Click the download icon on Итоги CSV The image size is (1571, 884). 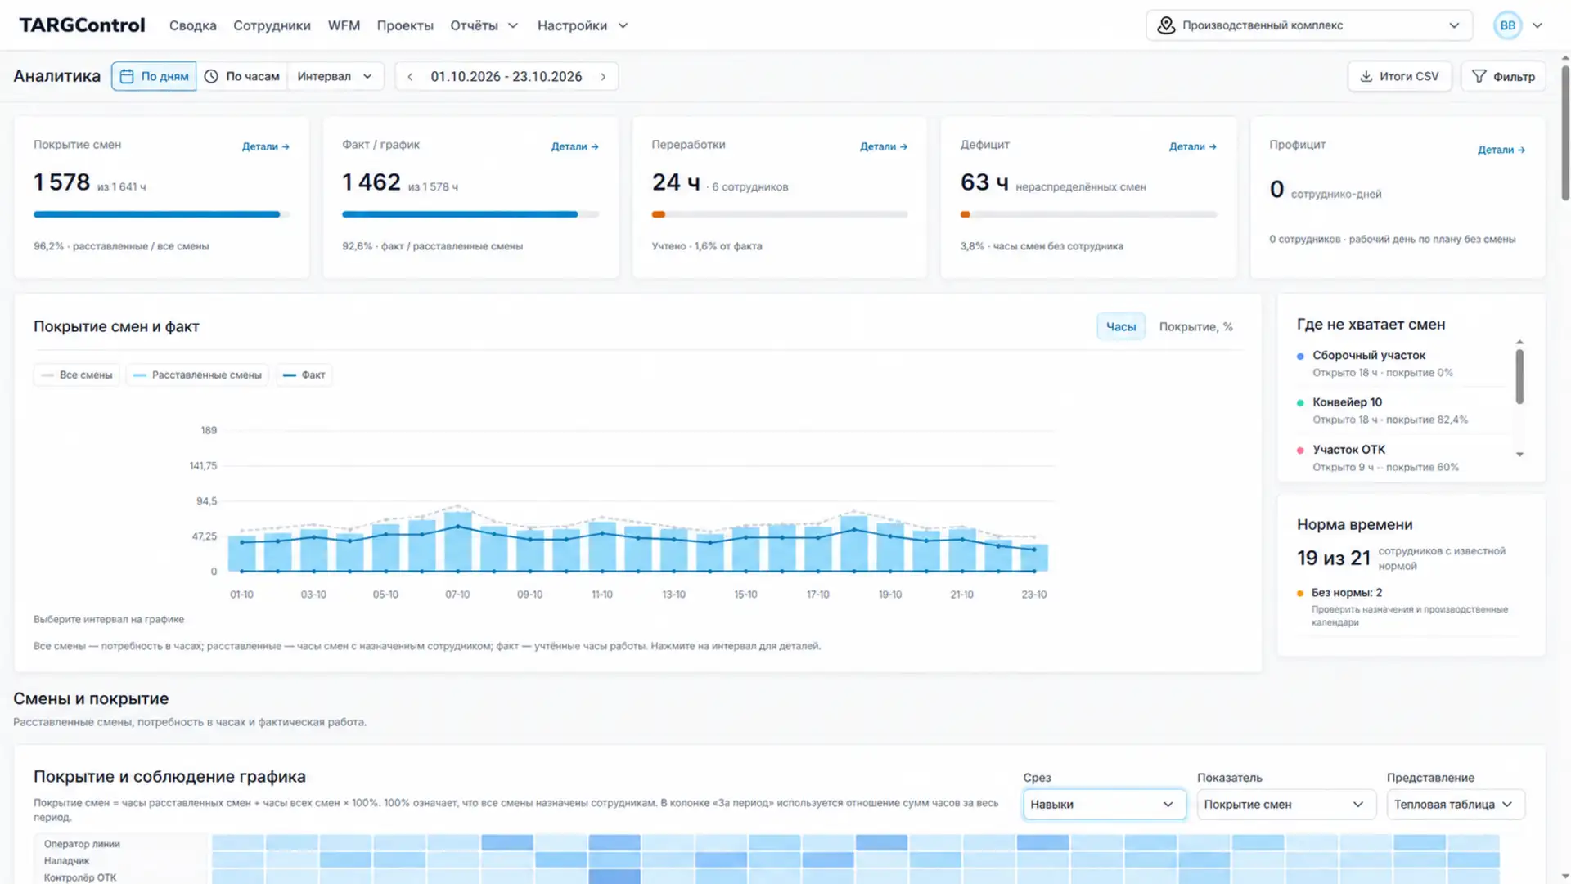tap(1366, 77)
